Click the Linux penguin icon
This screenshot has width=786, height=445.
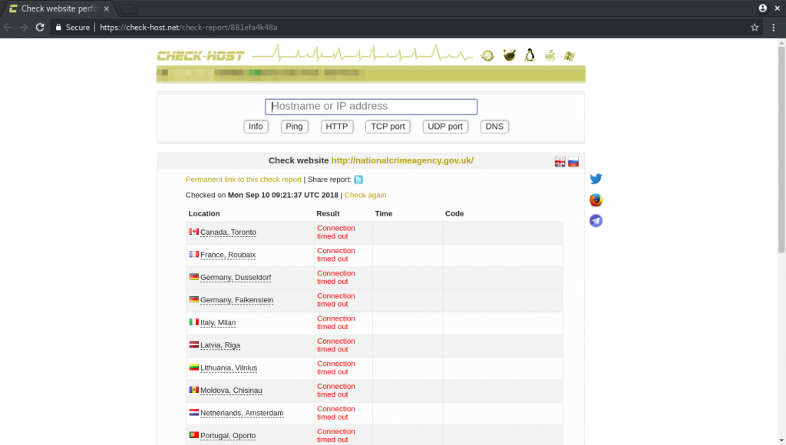pyautogui.click(x=530, y=55)
